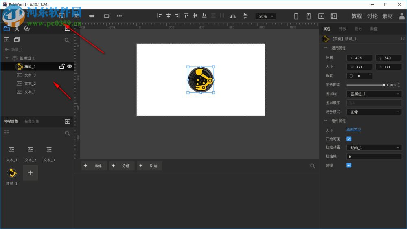Image resolution: width=407 pixels, height=229 pixels.
Task: Align selected objects to left edge
Action: tap(159, 15)
